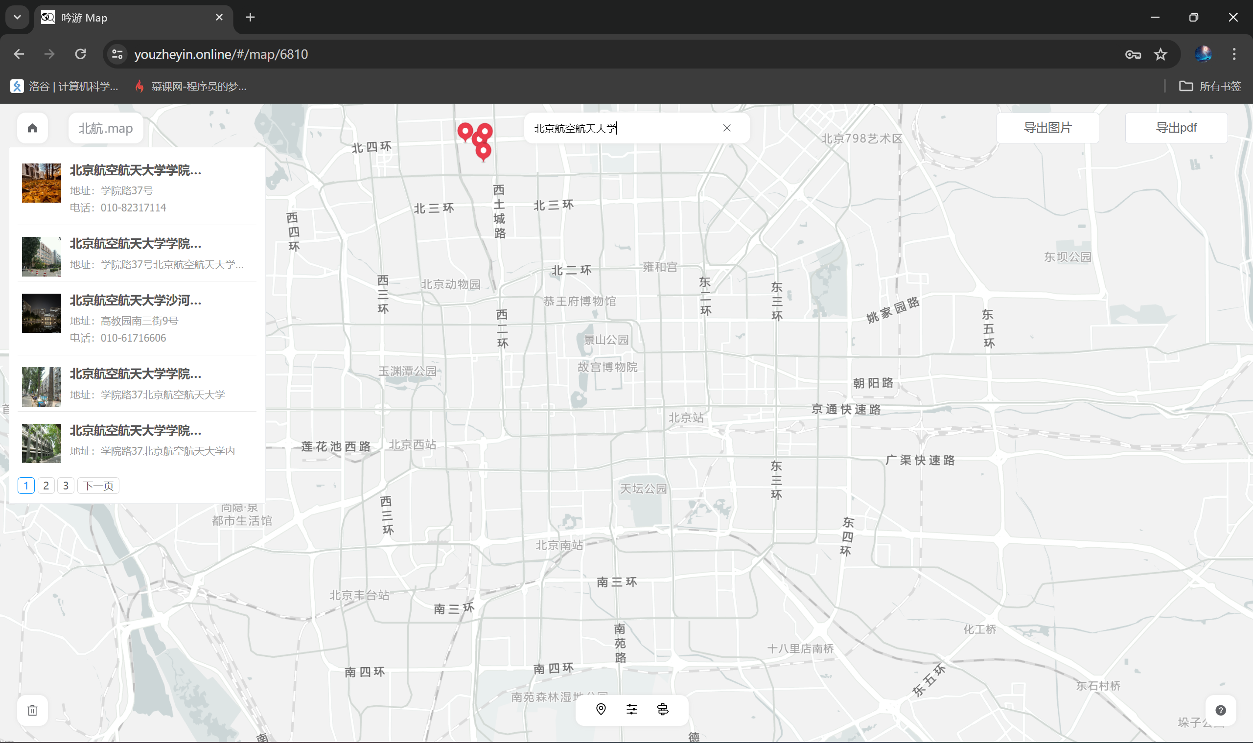This screenshot has height=743, width=1253.
Task: Open the Chrome three-dot menu
Action: [1234, 54]
